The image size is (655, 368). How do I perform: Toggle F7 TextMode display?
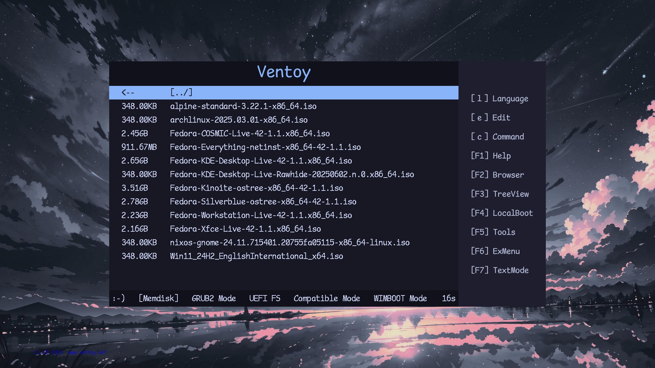500,270
